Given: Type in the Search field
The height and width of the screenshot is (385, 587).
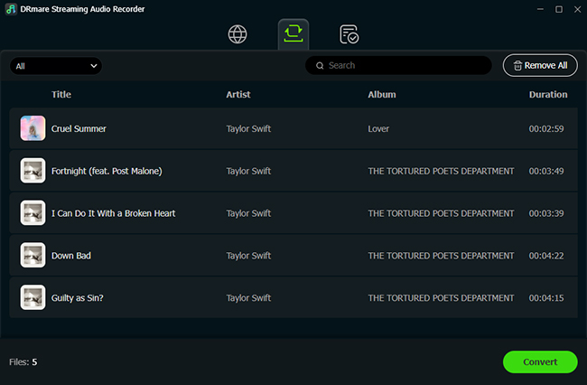Looking at the screenshot, I should coord(406,66).
